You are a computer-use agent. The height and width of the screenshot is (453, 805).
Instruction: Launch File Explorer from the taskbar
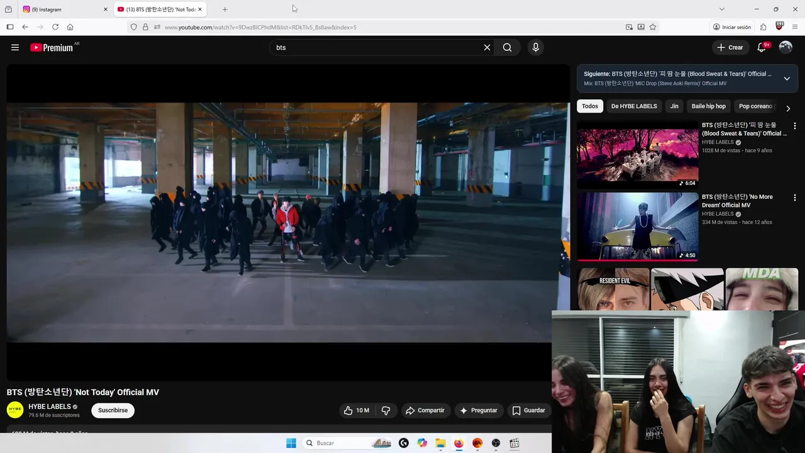tap(440, 443)
